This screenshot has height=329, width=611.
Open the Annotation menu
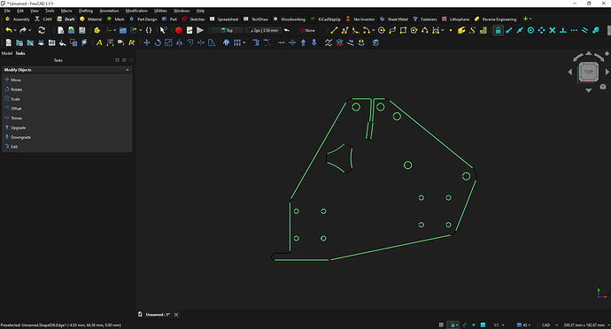pyautogui.click(x=109, y=11)
